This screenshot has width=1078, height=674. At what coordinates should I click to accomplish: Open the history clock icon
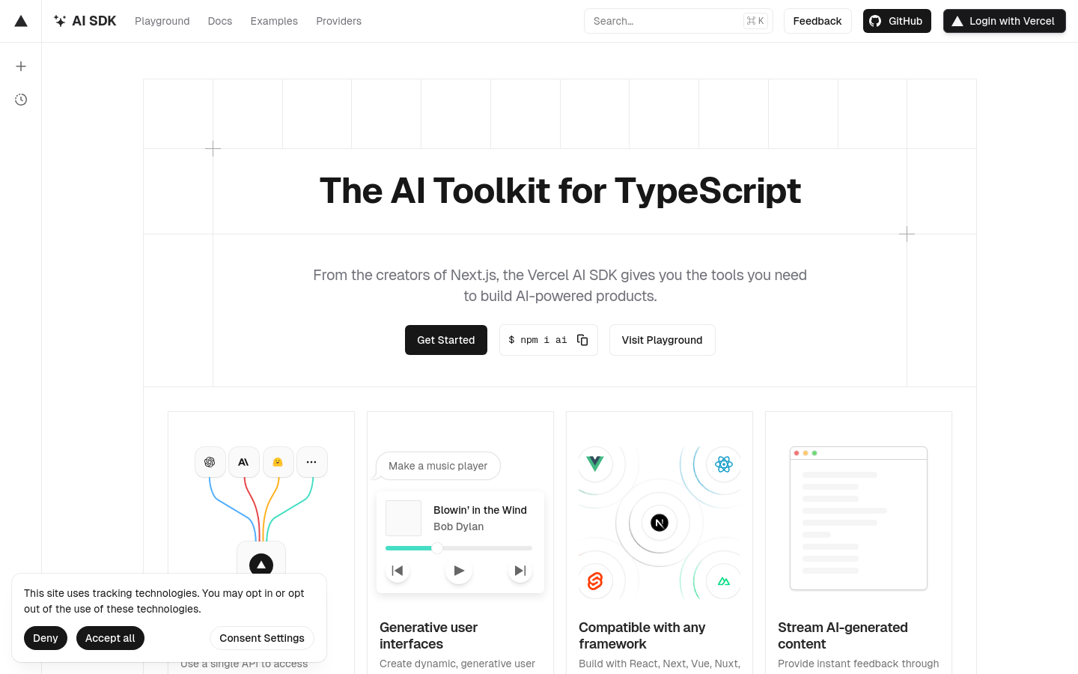pyautogui.click(x=21, y=100)
